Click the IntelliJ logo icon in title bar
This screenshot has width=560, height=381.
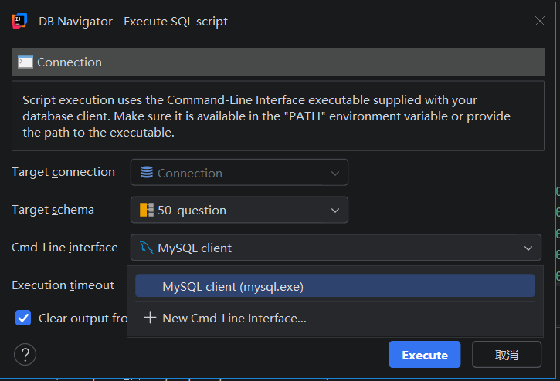point(19,21)
